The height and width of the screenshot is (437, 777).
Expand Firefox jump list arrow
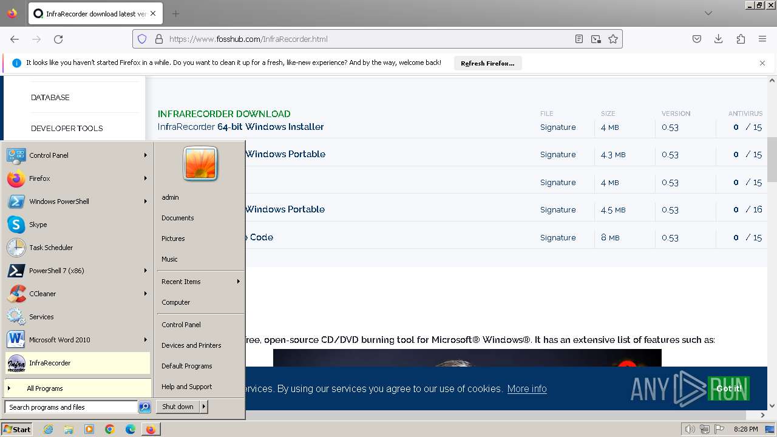click(x=146, y=178)
